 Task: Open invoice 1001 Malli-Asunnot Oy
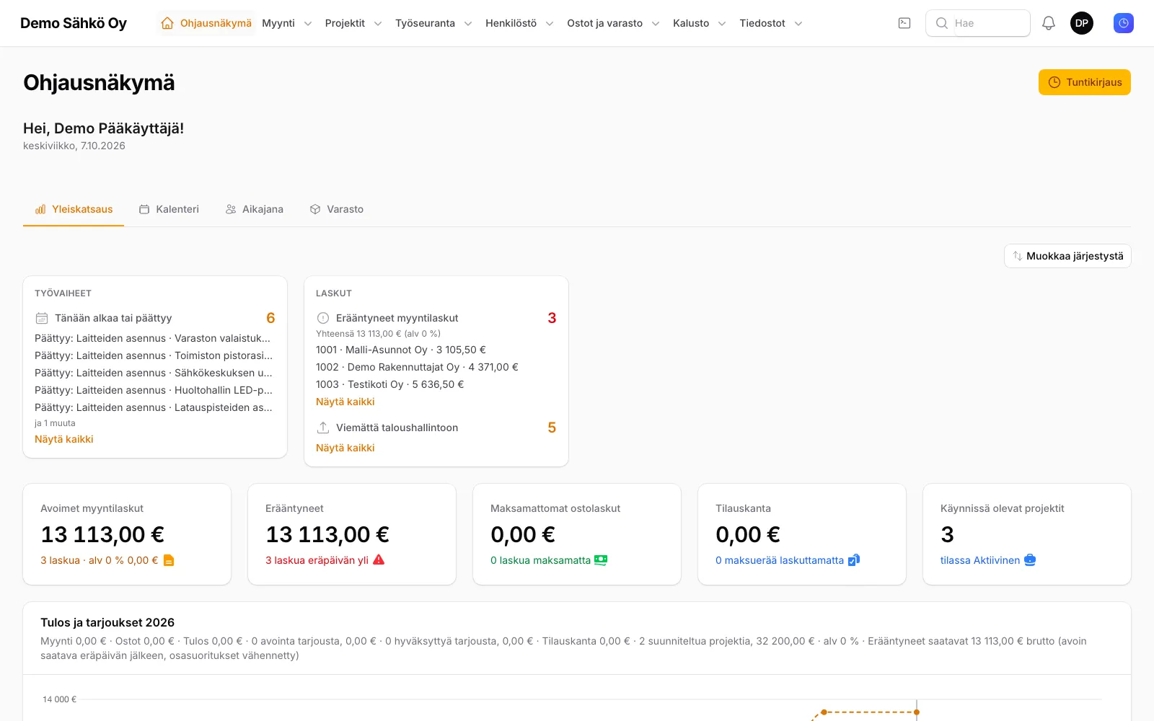[401, 350]
